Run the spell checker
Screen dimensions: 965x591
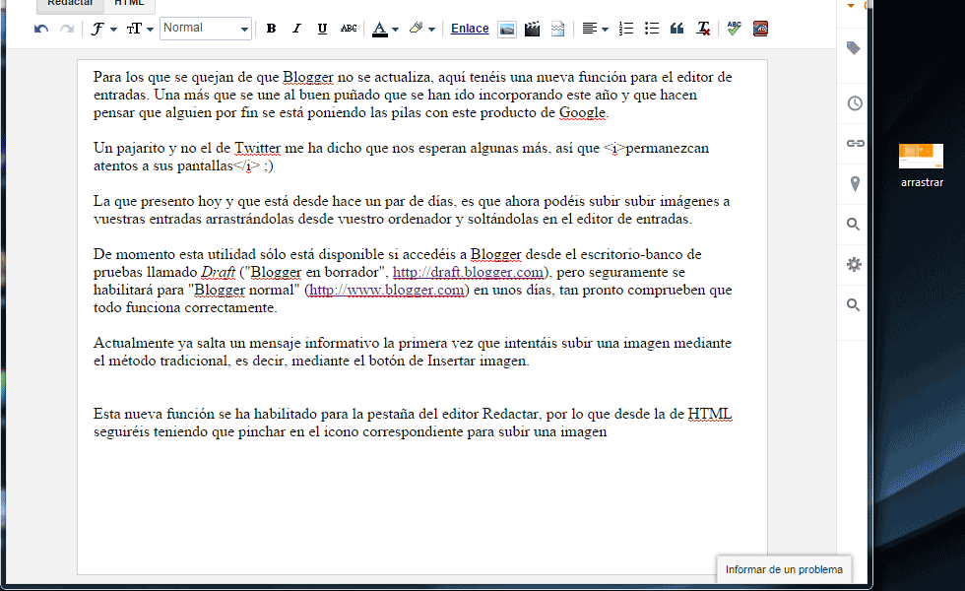point(734,29)
